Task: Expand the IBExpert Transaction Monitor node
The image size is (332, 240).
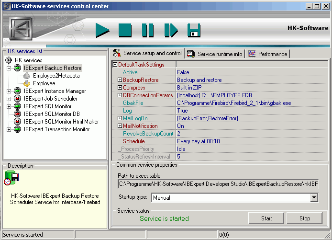Action: point(9,129)
